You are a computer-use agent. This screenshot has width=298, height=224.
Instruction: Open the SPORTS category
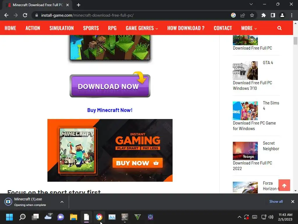(91, 28)
